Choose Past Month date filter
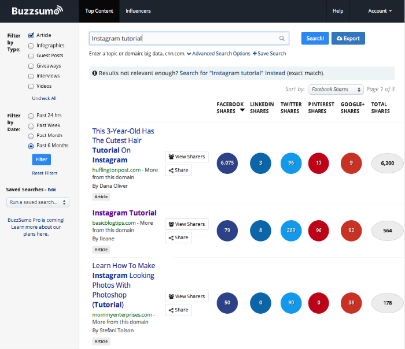 pyautogui.click(x=31, y=136)
